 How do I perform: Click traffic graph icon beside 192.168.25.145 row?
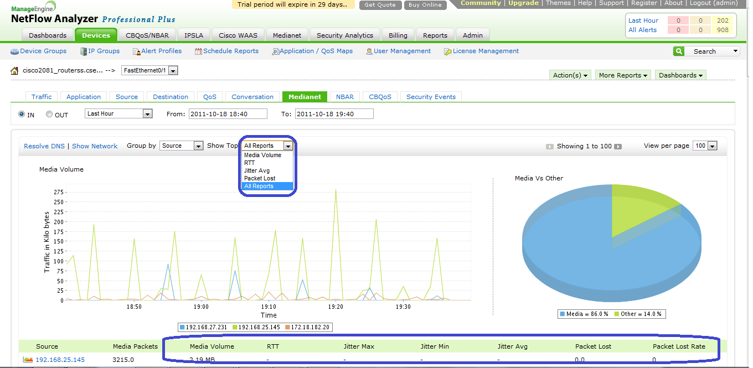(x=28, y=360)
